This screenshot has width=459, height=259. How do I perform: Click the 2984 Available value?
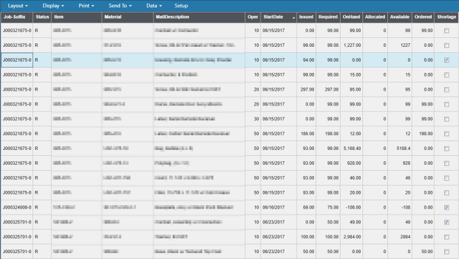tap(405, 236)
